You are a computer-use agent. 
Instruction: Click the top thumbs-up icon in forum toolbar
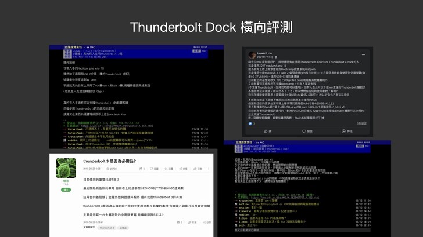pos(141,169)
